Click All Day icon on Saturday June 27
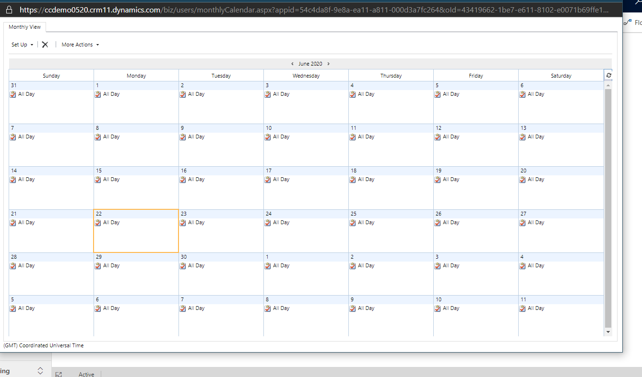The width and height of the screenshot is (642, 377). click(523, 223)
